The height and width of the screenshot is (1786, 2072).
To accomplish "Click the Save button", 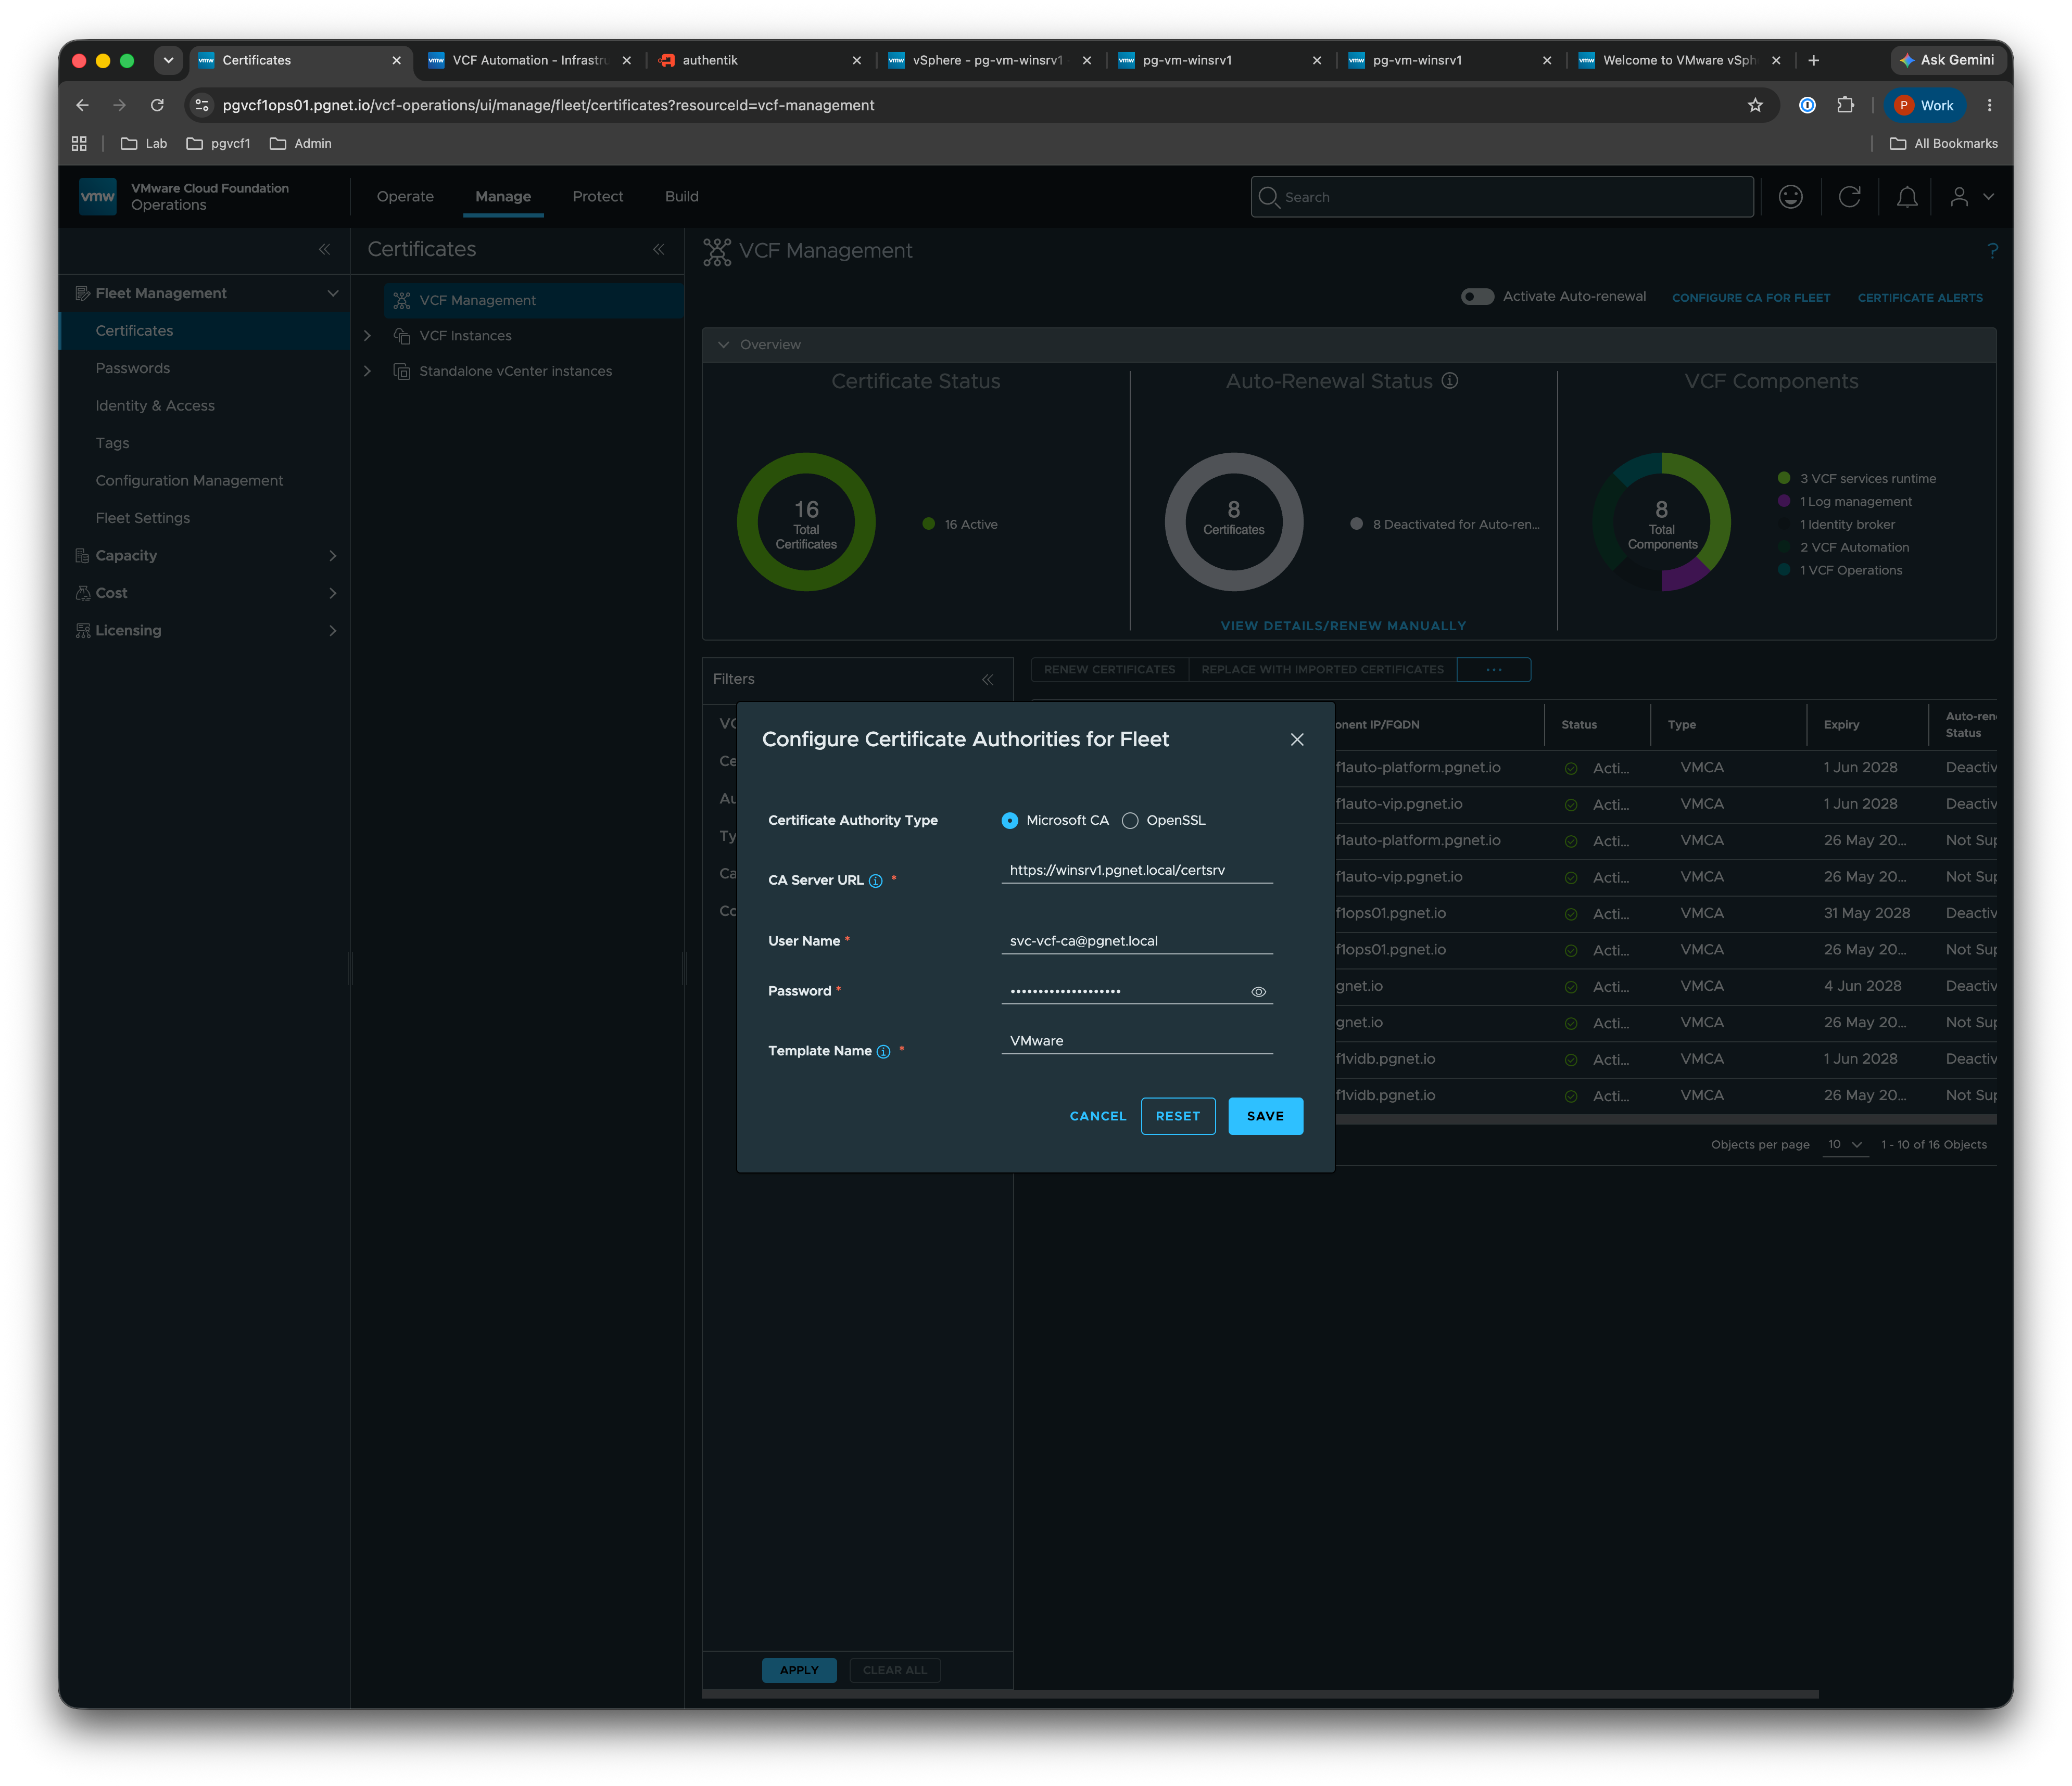I will pos(1265,1116).
